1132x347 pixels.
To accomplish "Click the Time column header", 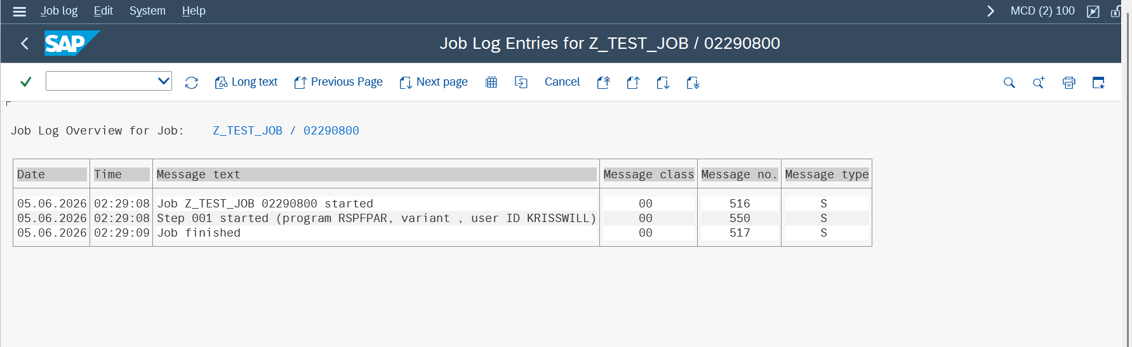I will (x=121, y=174).
